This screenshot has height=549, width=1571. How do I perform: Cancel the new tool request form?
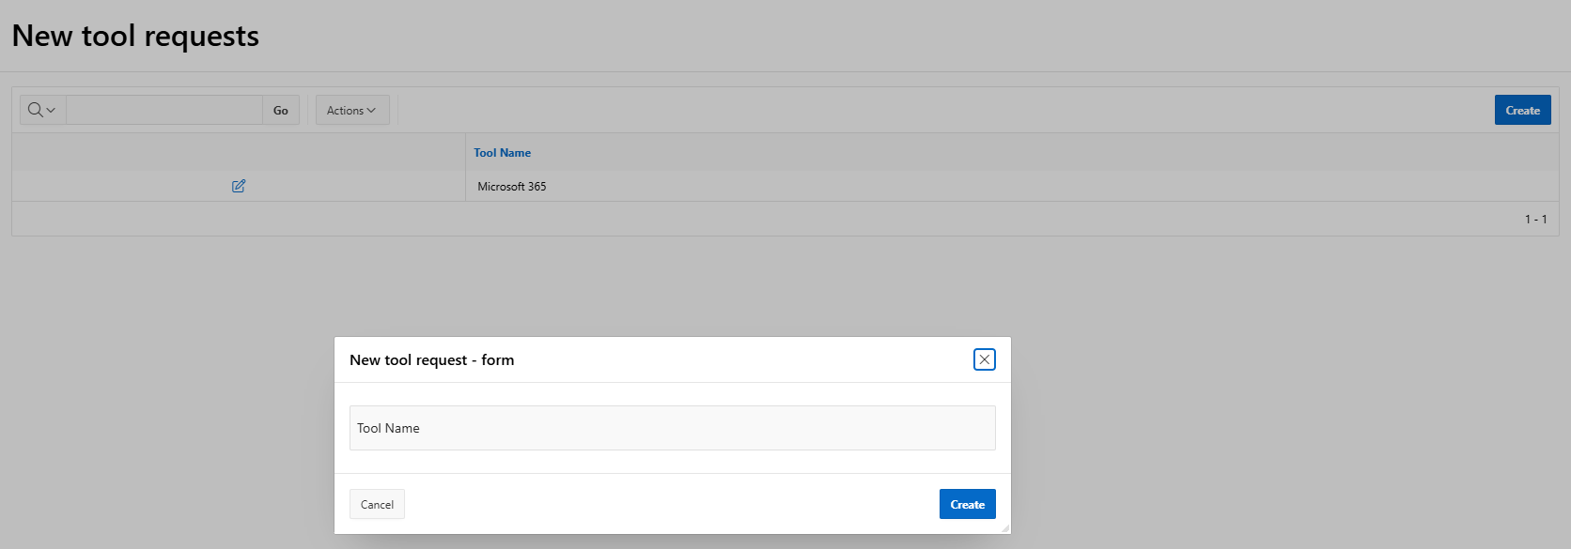click(x=377, y=504)
